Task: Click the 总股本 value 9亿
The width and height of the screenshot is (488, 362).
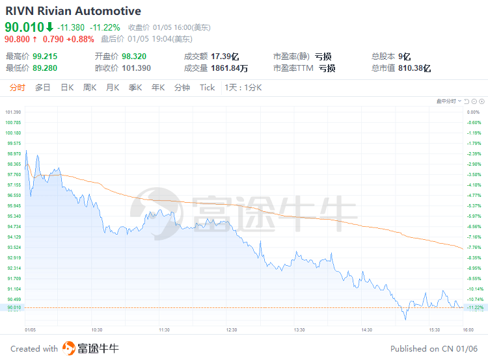Action: point(405,57)
